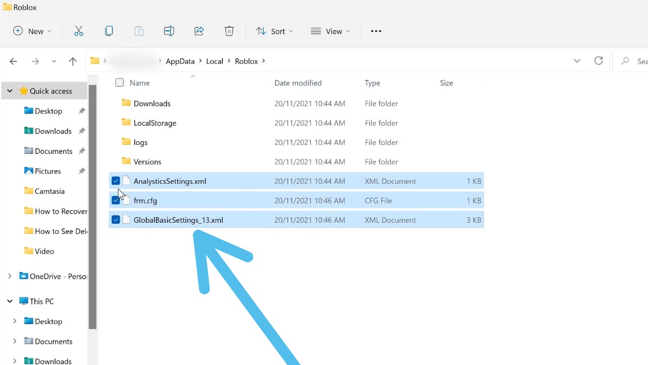
Task: Expand the Desktop node under This PC
Action: point(15,321)
